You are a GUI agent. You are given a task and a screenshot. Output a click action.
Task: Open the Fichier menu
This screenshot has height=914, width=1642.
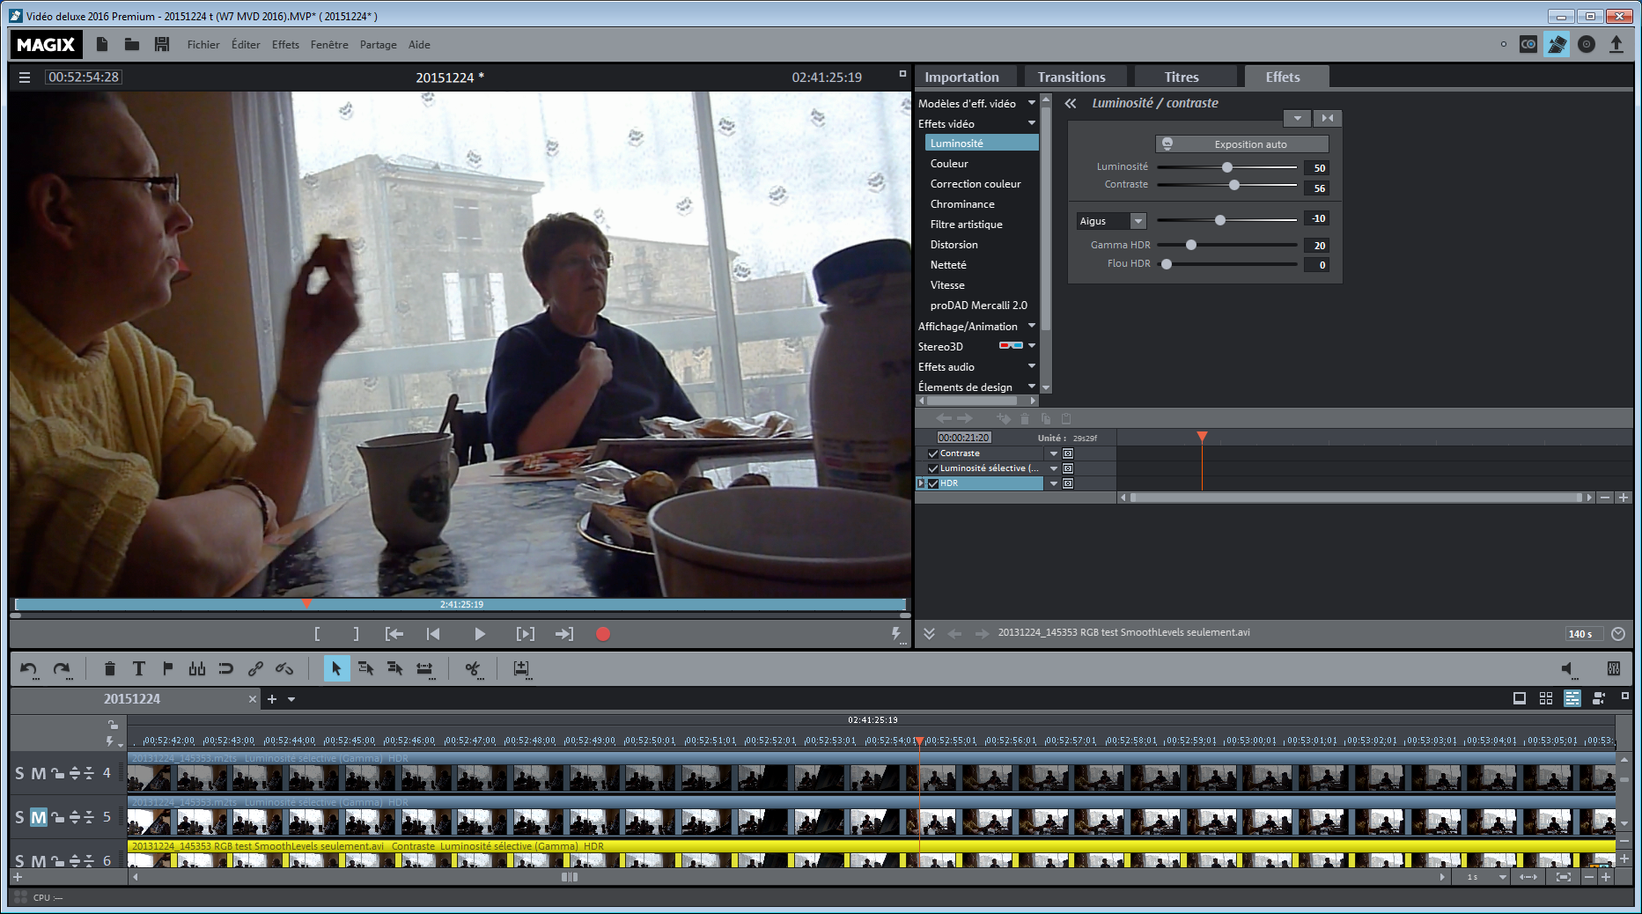[x=202, y=45]
